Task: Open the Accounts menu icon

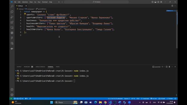Action: pos(12,90)
